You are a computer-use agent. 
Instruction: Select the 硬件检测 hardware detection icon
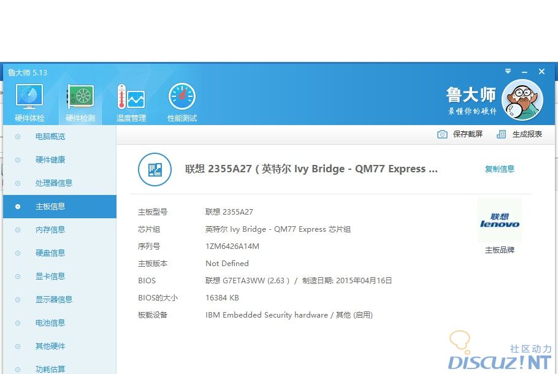pyautogui.click(x=80, y=97)
